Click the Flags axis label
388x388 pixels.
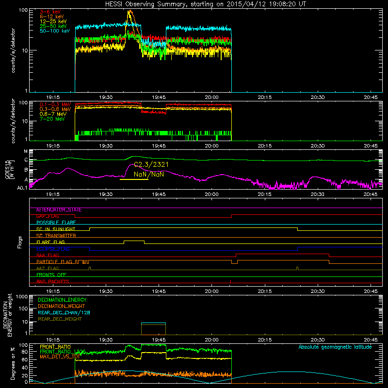[x=20, y=242]
